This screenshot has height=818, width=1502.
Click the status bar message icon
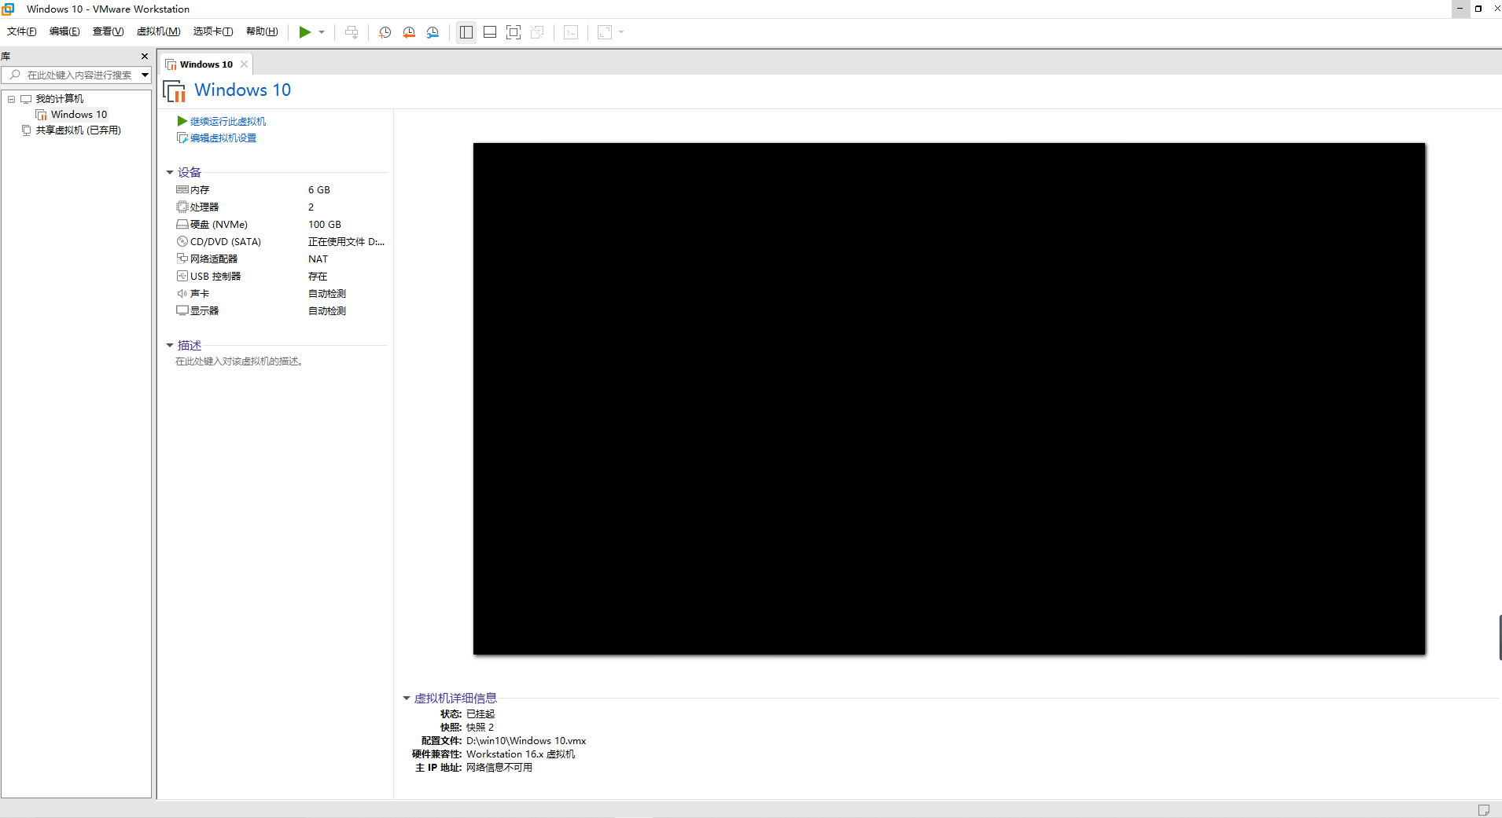(x=1484, y=810)
